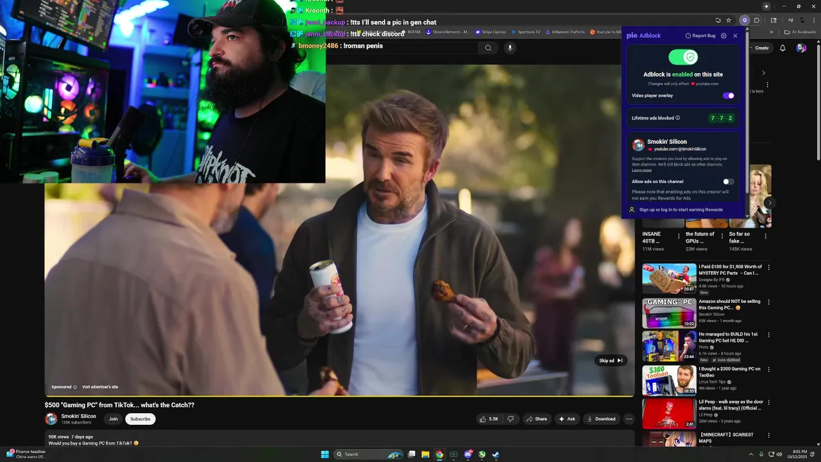This screenshot has width=821, height=462.
Task: Open Learn more link in Adblock panel
Action: tap(641, 170)
